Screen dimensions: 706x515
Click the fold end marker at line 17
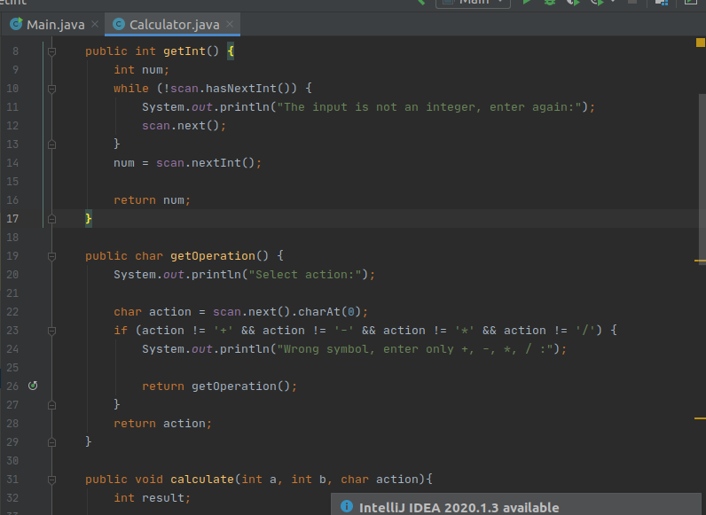(51, 219)
